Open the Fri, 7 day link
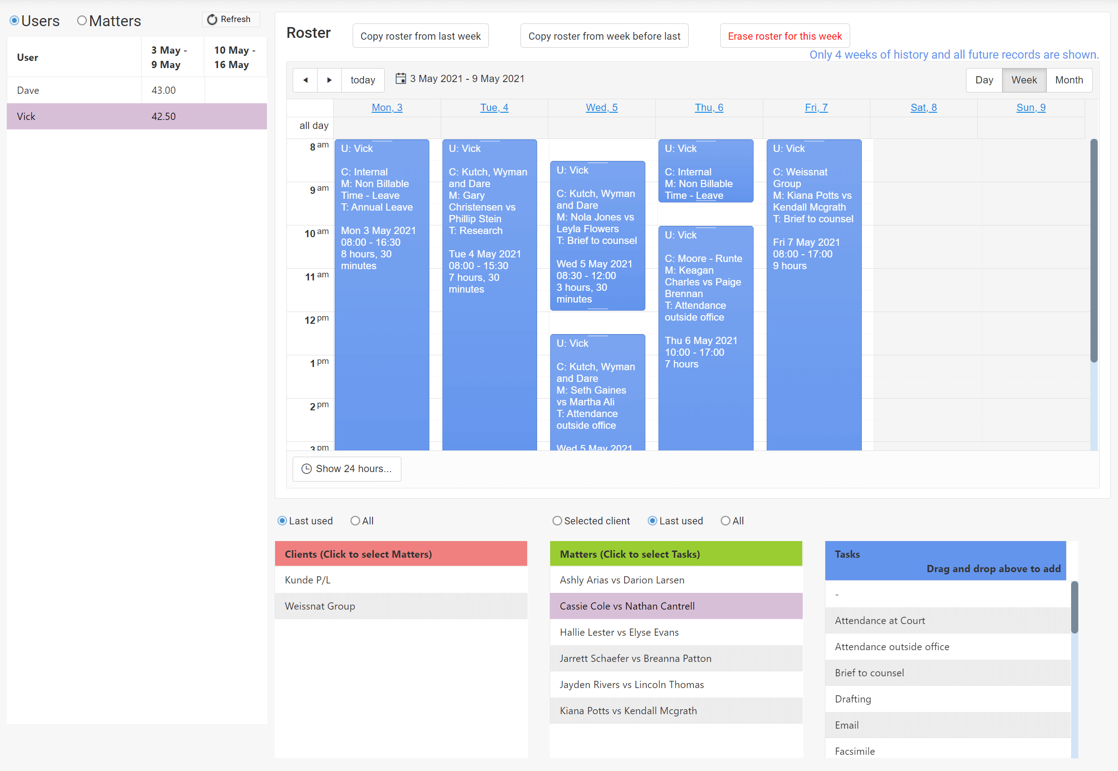1118x771 pixels. (x=816, y=108)
